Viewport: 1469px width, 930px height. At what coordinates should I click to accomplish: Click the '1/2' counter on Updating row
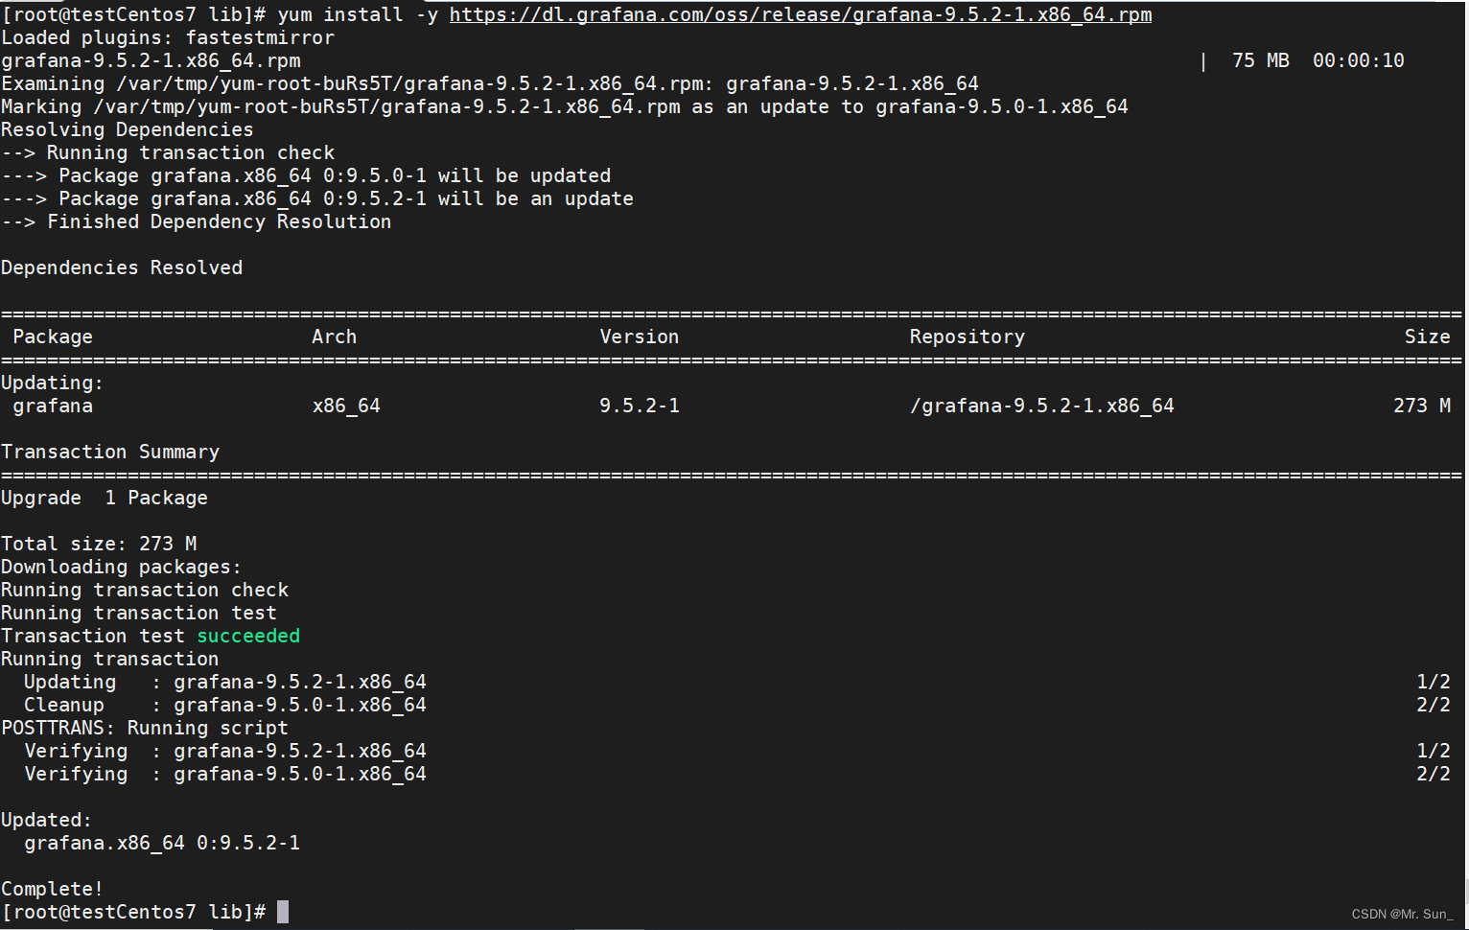tap(1434, 682)
